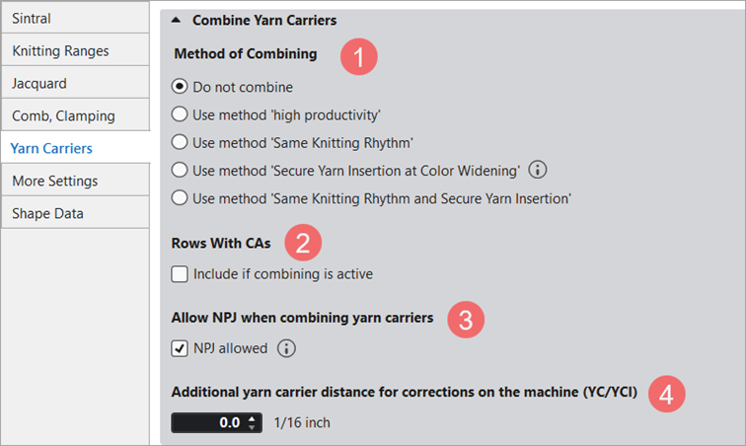Click the yarn carrier distance value field
The width and height of the screenshot is (746, 446).
(x=207, y=423)
